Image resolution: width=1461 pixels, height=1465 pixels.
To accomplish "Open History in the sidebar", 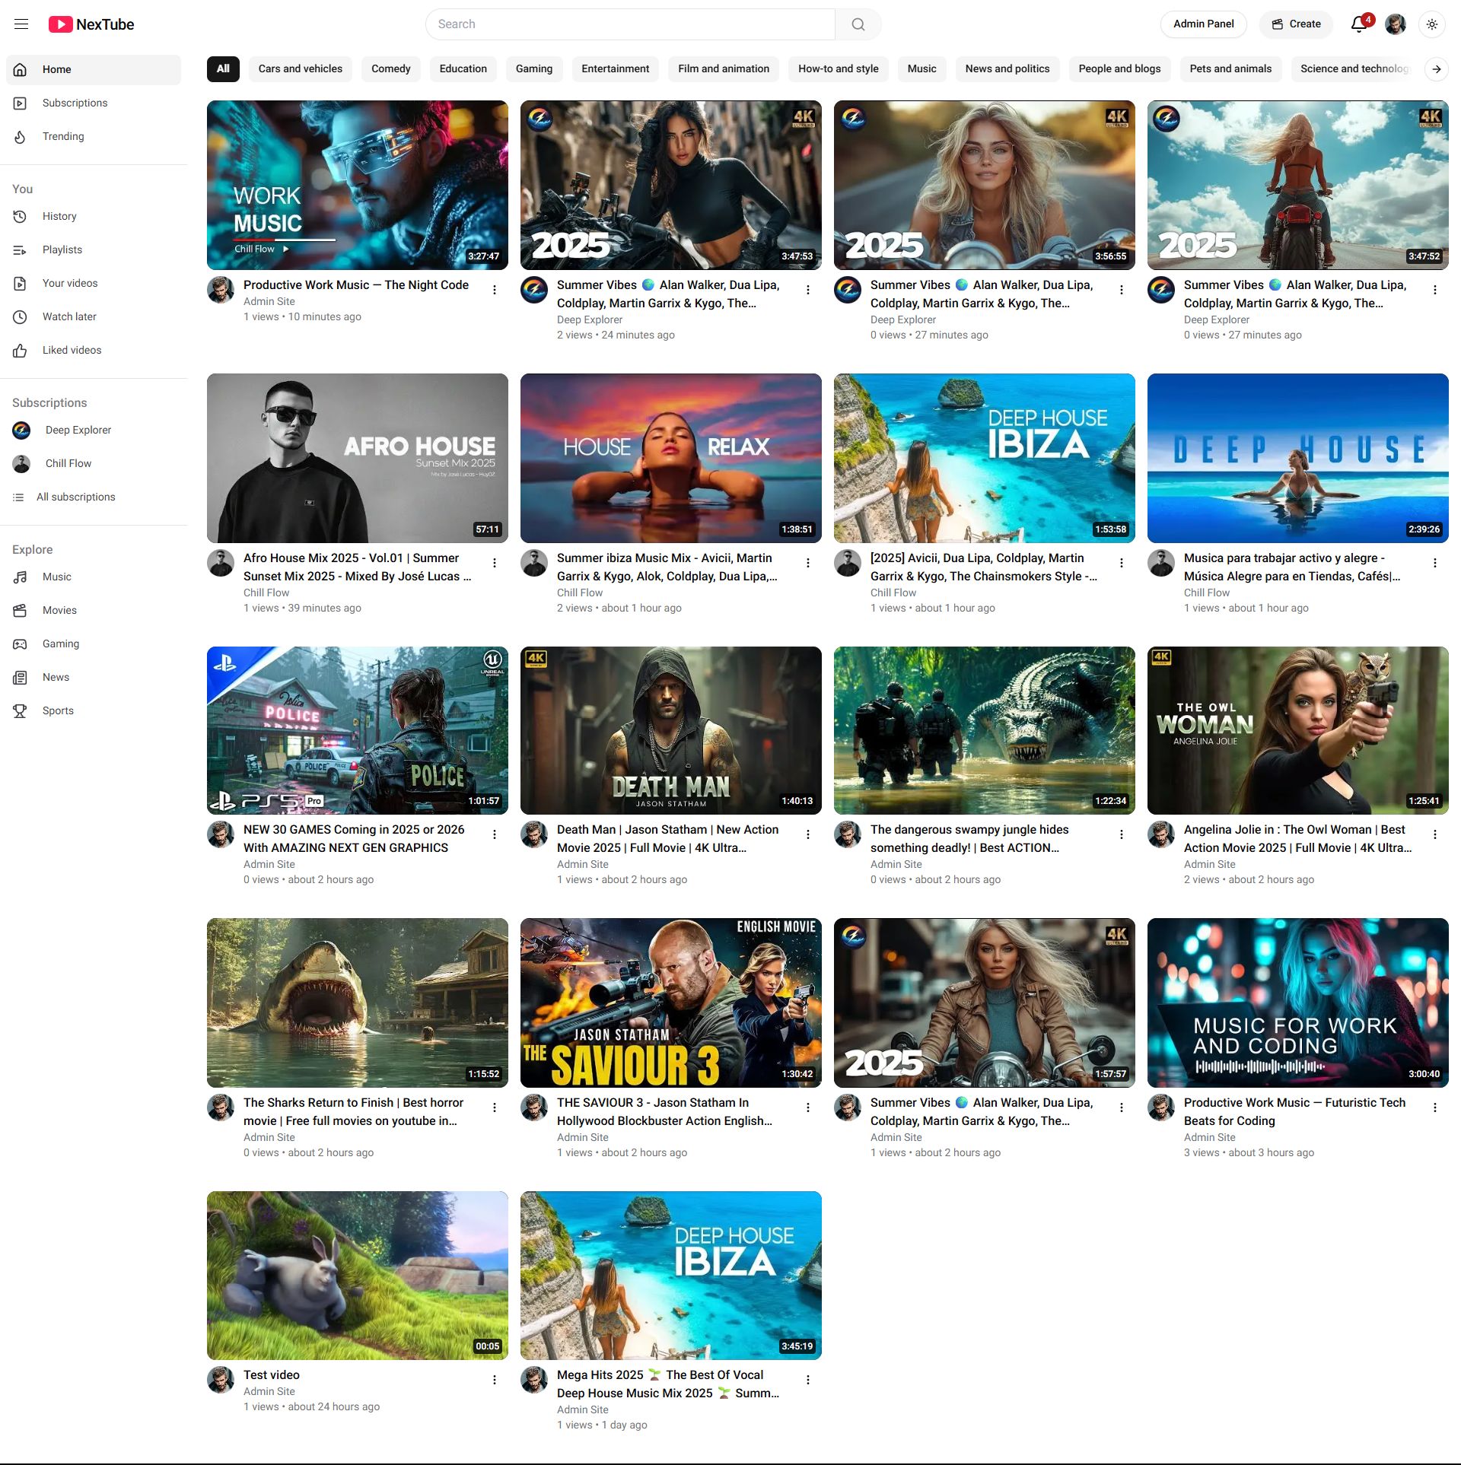I will [x=59, y=217].
